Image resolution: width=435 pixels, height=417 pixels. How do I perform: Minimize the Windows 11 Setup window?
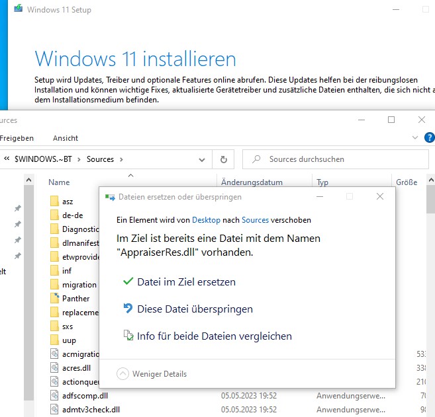coord(396,10)
